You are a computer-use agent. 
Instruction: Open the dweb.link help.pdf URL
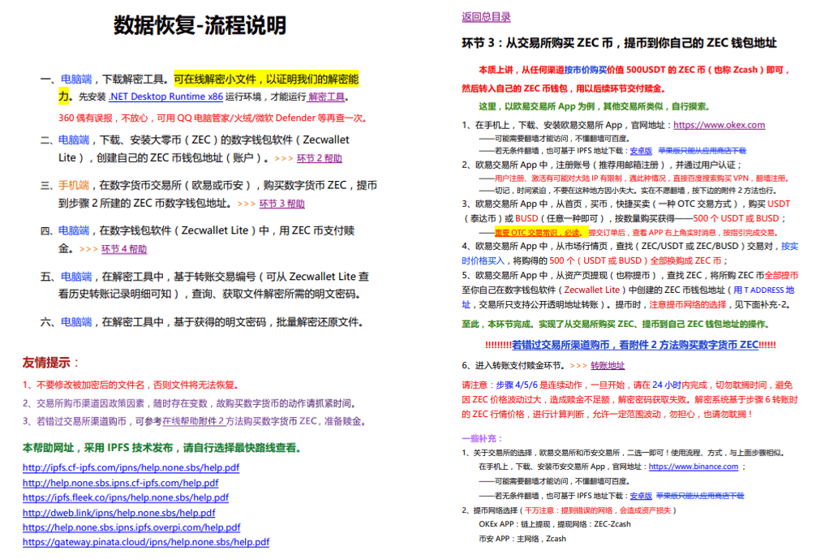pyautogui.click(x=118, y=513)
